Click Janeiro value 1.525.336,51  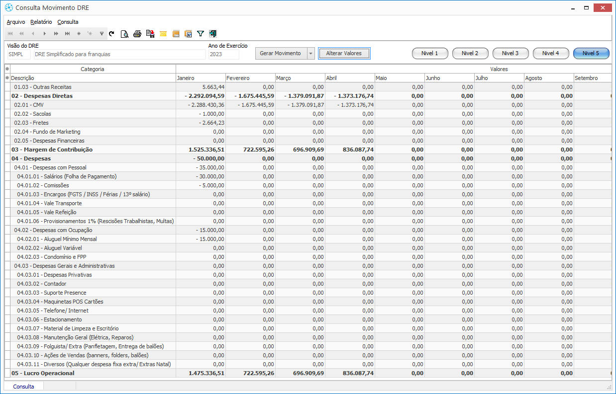pos(201,150)
